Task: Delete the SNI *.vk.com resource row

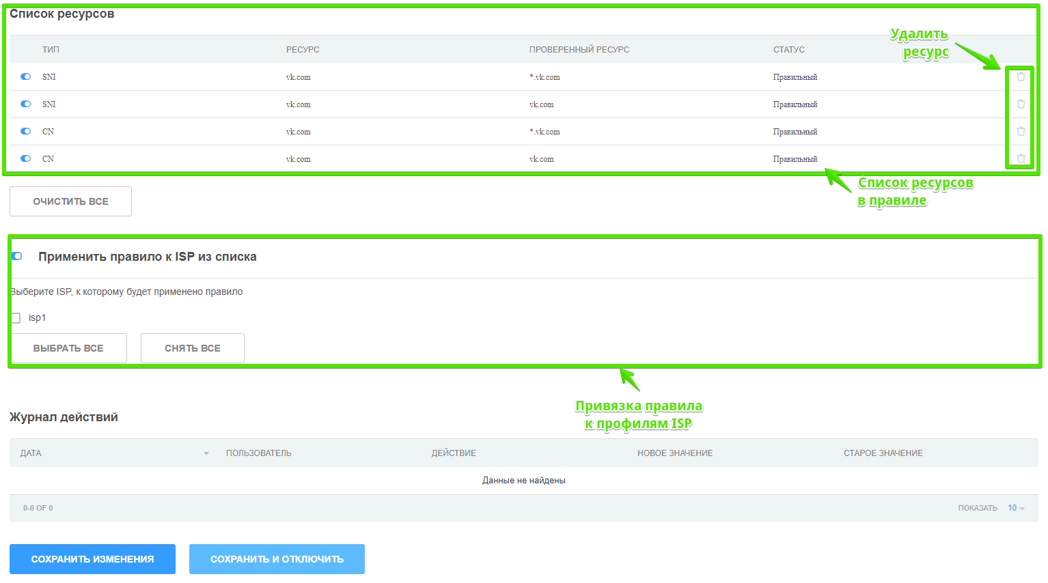Action: 1021,76
